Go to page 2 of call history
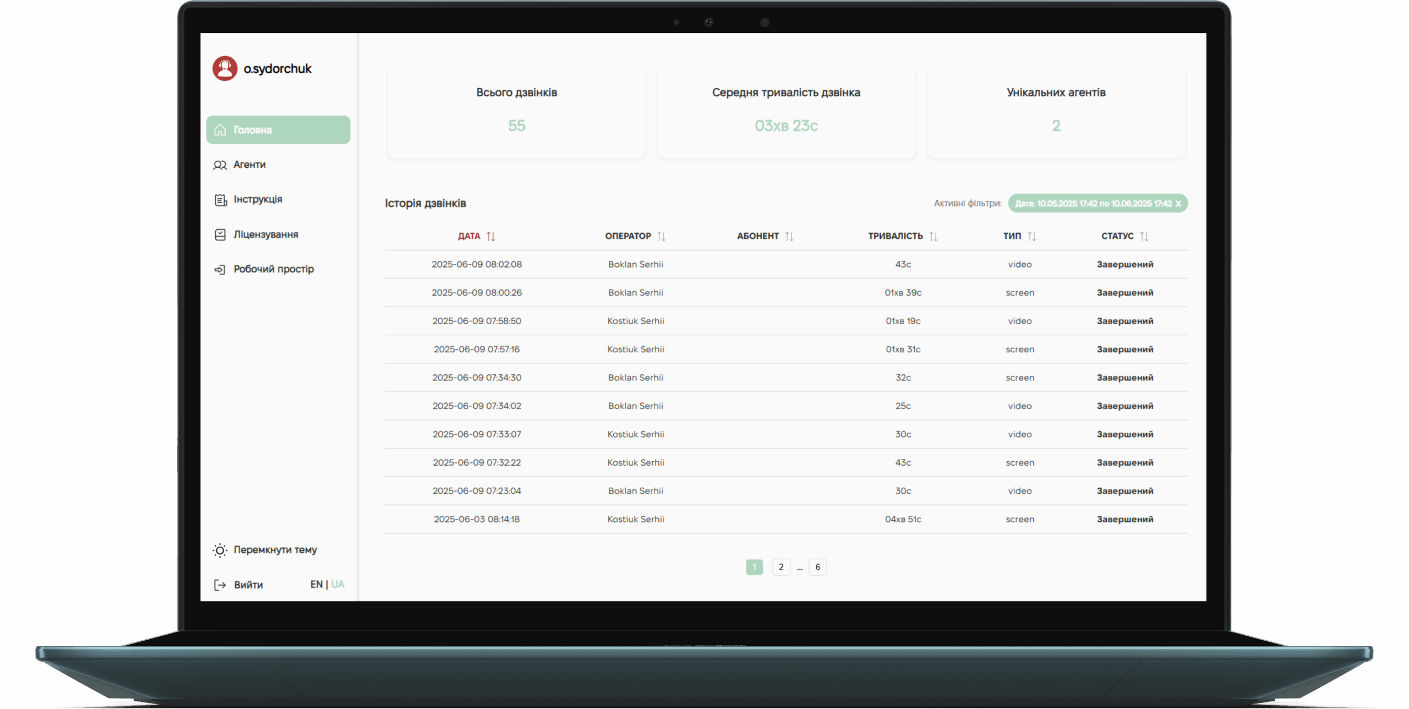The height and width of the screenshot is (709, 1409). coord(780,567)
